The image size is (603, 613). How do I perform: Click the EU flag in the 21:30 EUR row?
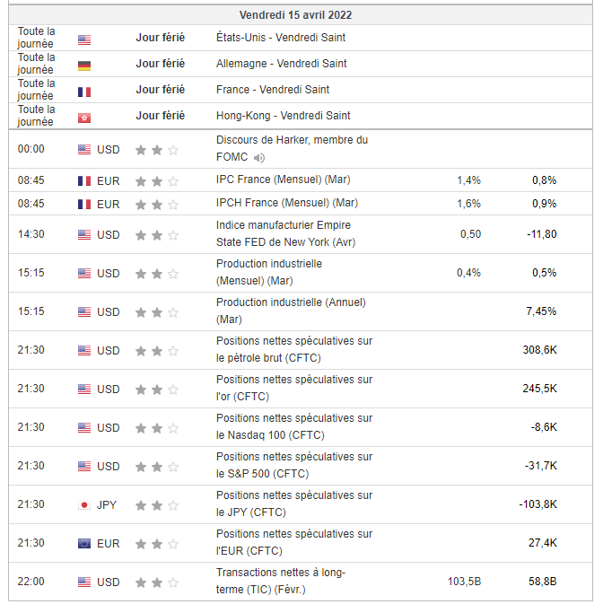tap(84, 543)
